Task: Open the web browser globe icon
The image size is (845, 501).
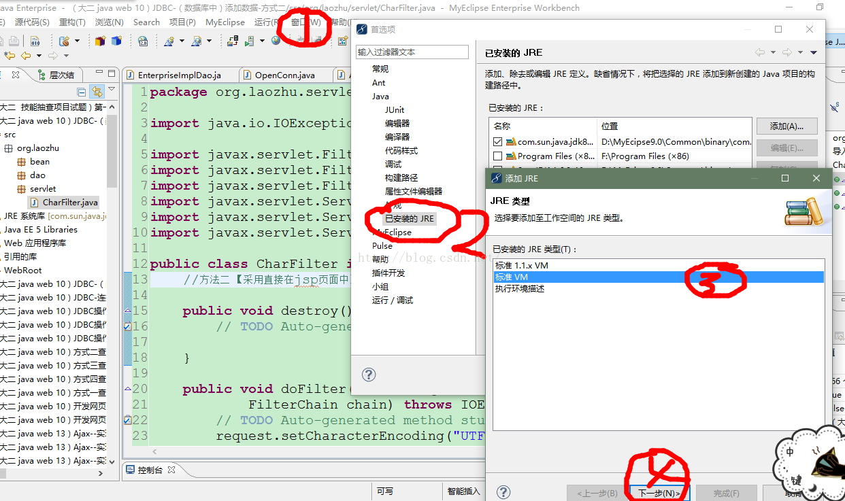Action: point(276,41)
